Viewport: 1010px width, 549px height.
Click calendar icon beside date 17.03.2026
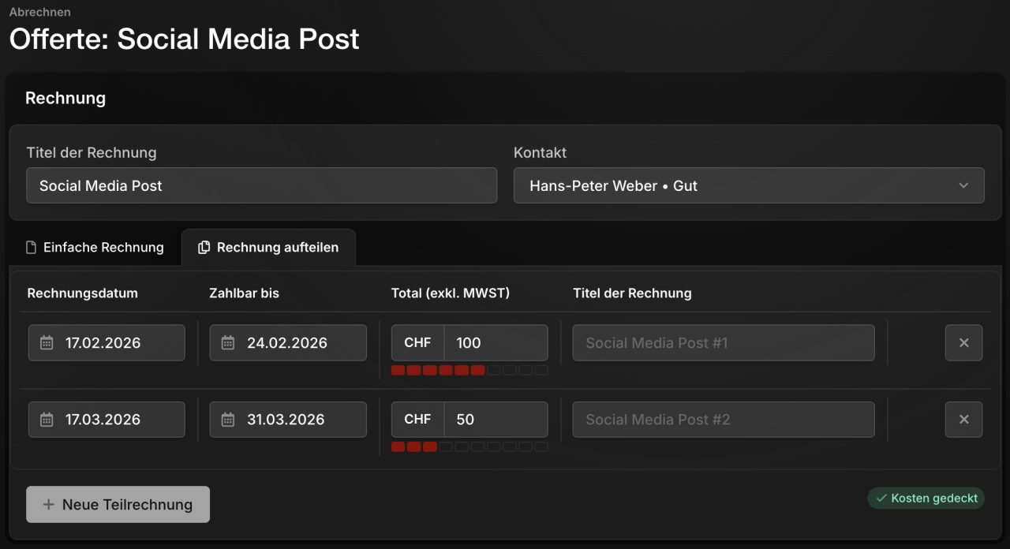(x=47, y=420)
